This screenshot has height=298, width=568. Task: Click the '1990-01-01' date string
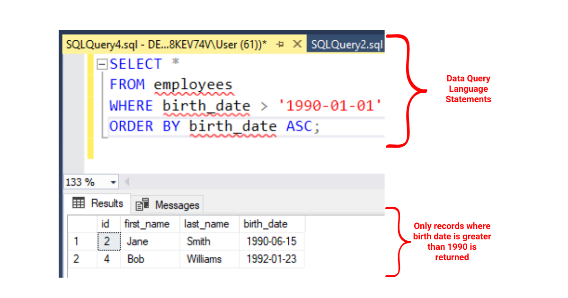330,105
